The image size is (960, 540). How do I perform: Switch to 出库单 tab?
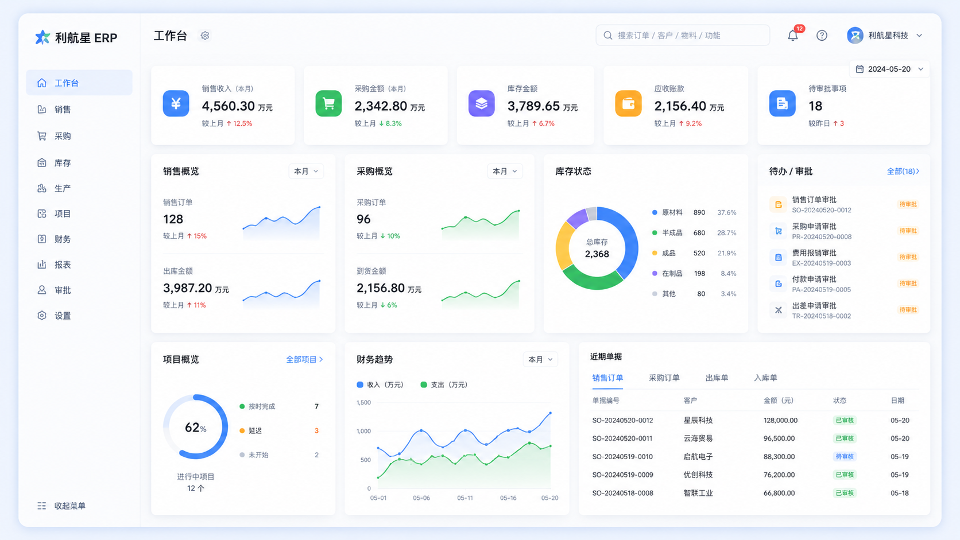tap(717, 378)
